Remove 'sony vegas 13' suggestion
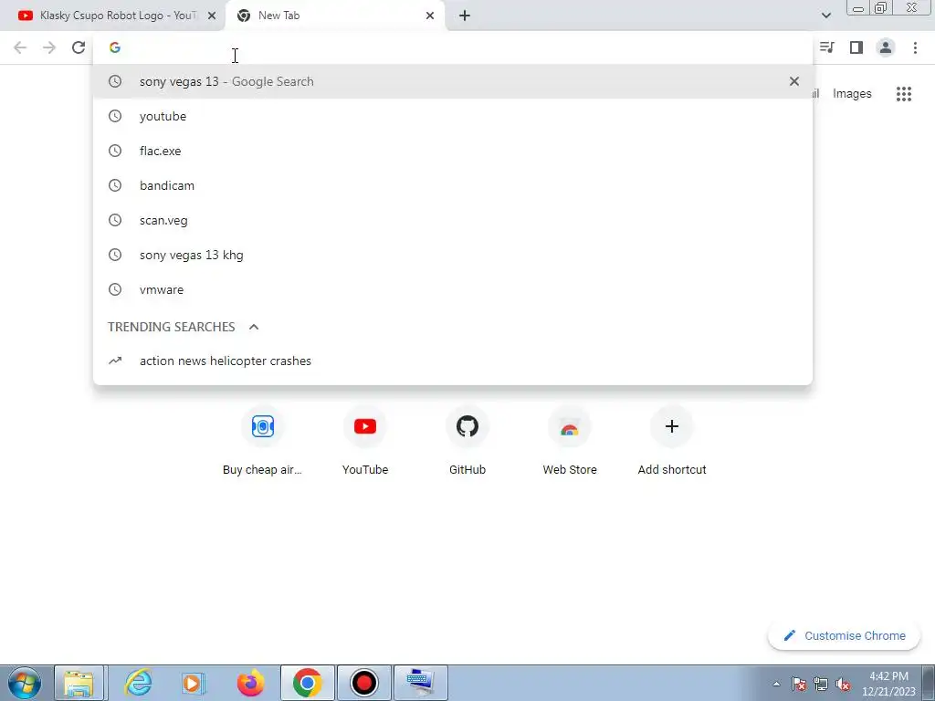The image size is (935, 701). (793, 81)
